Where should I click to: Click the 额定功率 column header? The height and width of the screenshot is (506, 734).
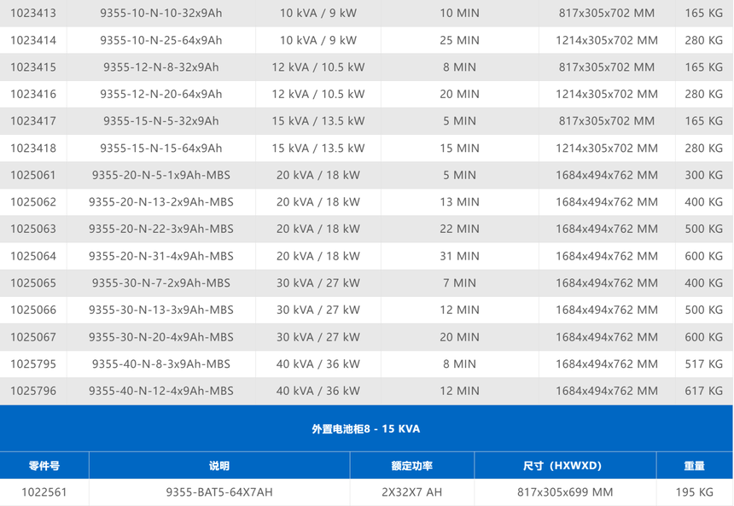[x=412, y=466]
